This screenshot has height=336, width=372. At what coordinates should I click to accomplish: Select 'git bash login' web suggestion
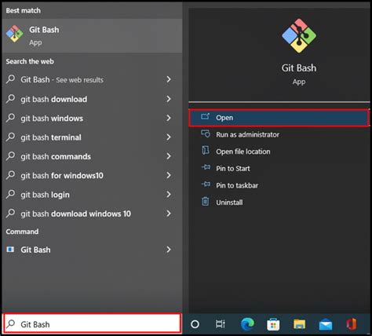pyautogui.click(x=92, y=195)
